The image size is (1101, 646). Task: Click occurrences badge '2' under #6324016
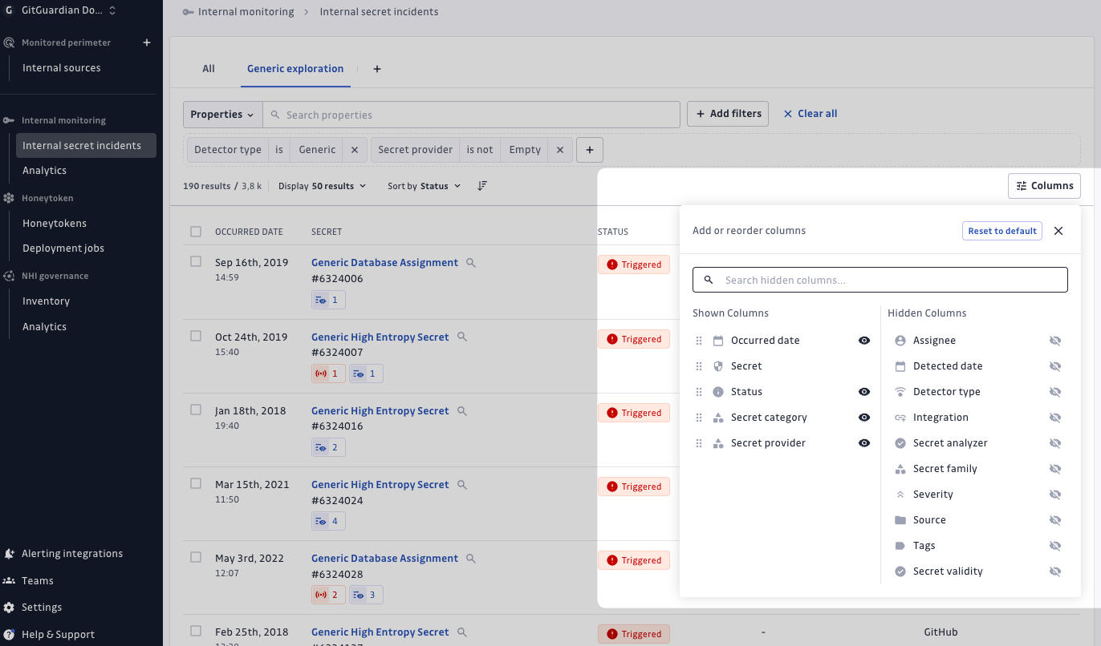coord(328,447)
